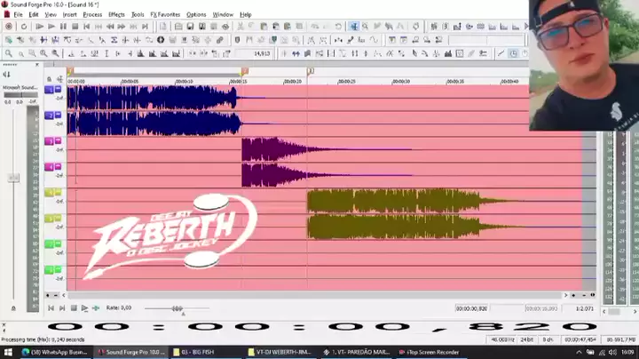Viewport: 639px width, 359px height.
Task: Click the Save floppy-disk icon in the toolbar
Action: click(190, 27)
